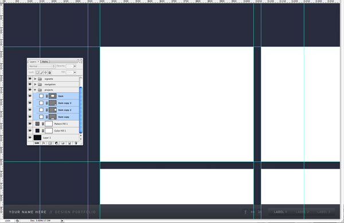This screenshot has height=223, width=344.
Task: Add a layer style with fx icon
Action: pyautogui.click(x=44, y=143)
